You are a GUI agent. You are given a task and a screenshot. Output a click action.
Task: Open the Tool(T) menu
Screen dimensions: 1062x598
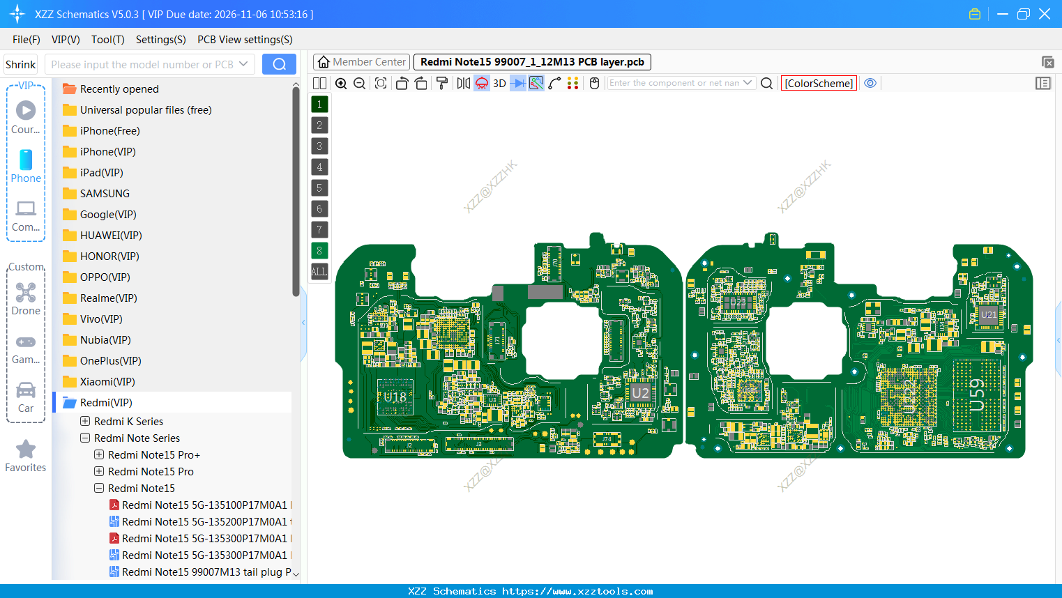(x=107, y=40)
